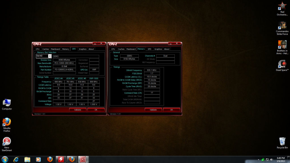
Task: Open Caches tab in right CPU-Z window
Action: click(121, 49)
